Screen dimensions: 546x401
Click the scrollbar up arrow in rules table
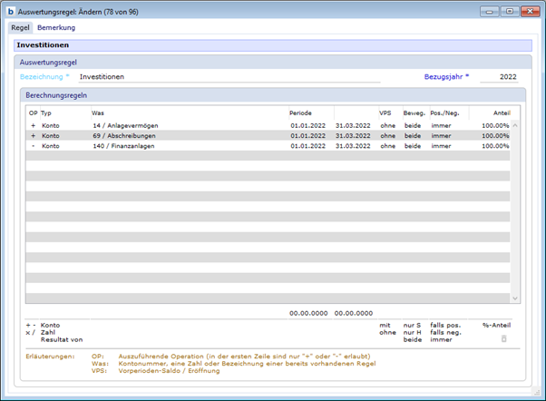coord(515,126)
